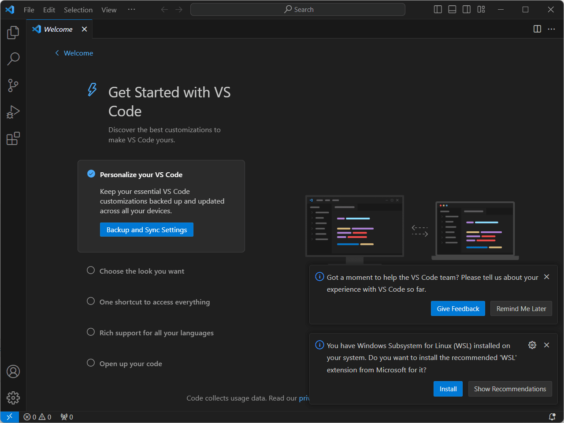Select the Open up your code step

[130, 363]
